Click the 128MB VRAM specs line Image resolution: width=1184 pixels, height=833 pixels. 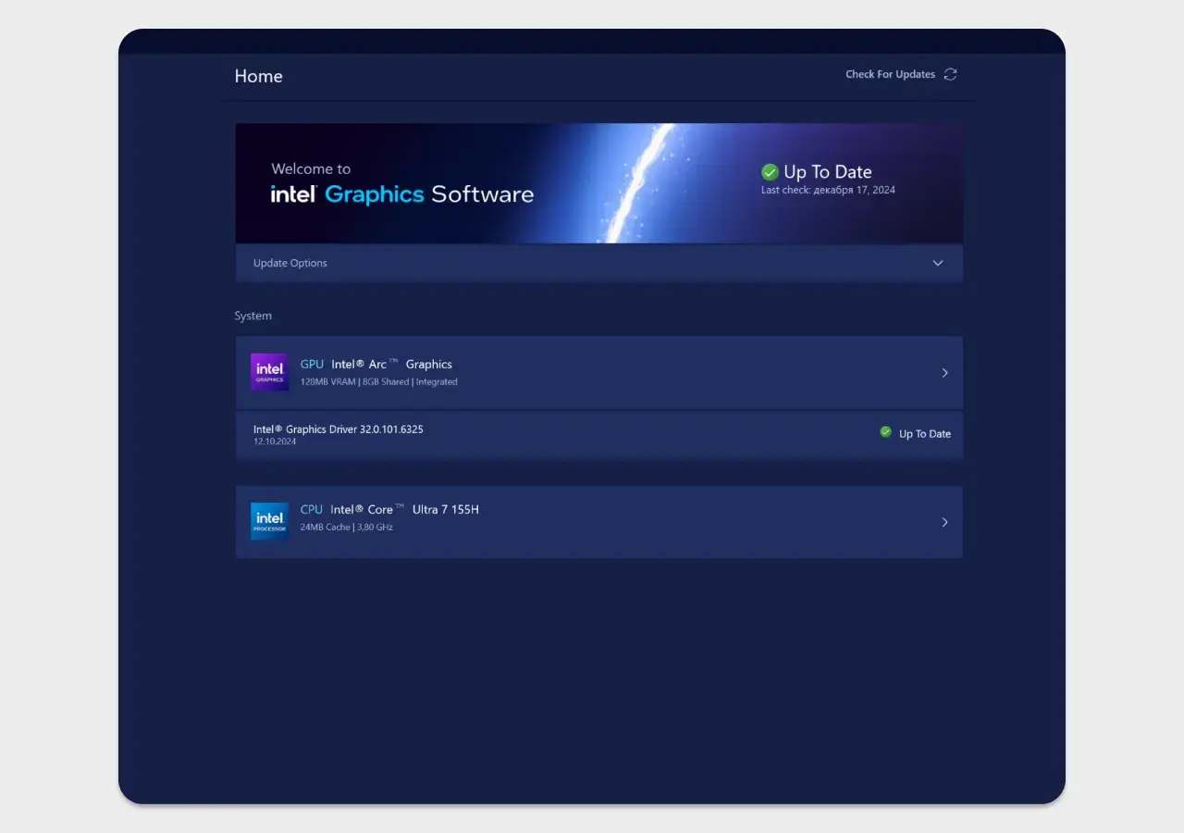point(379,381)
